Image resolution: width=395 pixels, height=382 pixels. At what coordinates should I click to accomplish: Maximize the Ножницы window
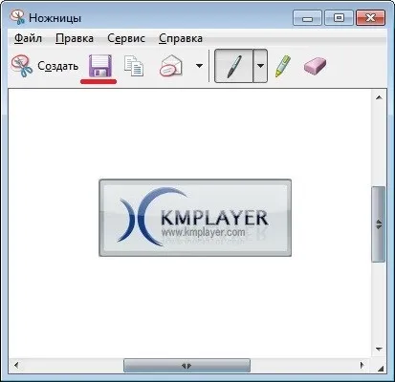point(339,18)
